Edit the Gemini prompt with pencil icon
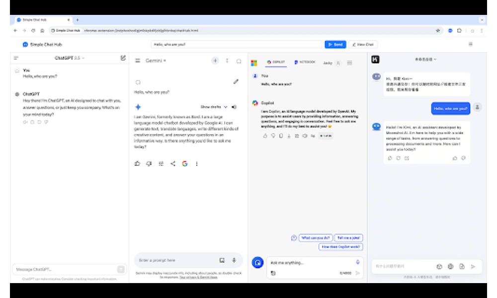This screenshot has height=298, width=497. pos(236,82)
